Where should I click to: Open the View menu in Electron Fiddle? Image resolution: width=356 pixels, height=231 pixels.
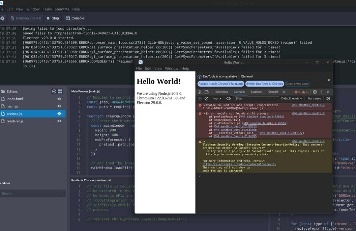(19, 9)
